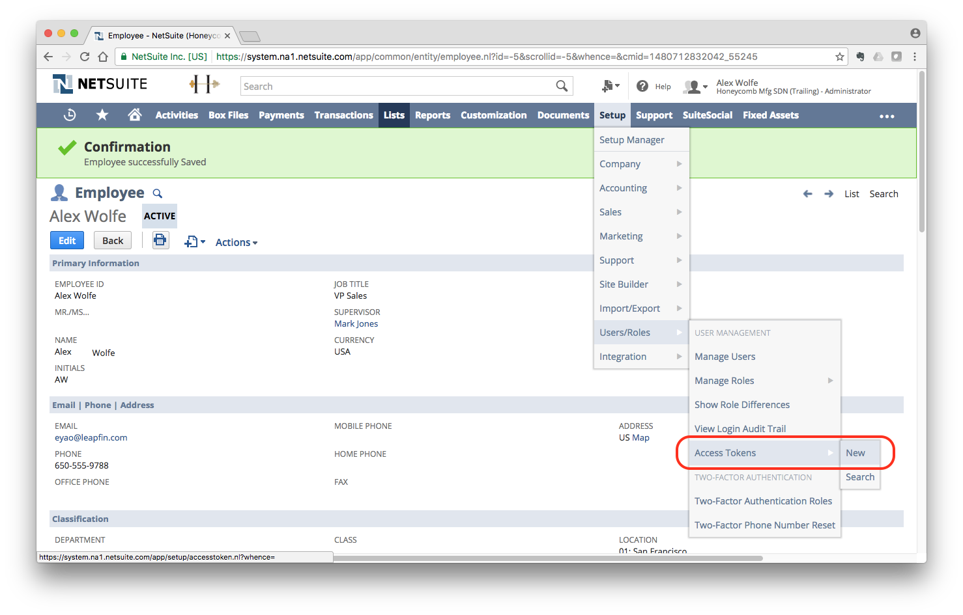Expand the Integration submenu
This screenshot has height=615, width=963.
tap(641, 357)
